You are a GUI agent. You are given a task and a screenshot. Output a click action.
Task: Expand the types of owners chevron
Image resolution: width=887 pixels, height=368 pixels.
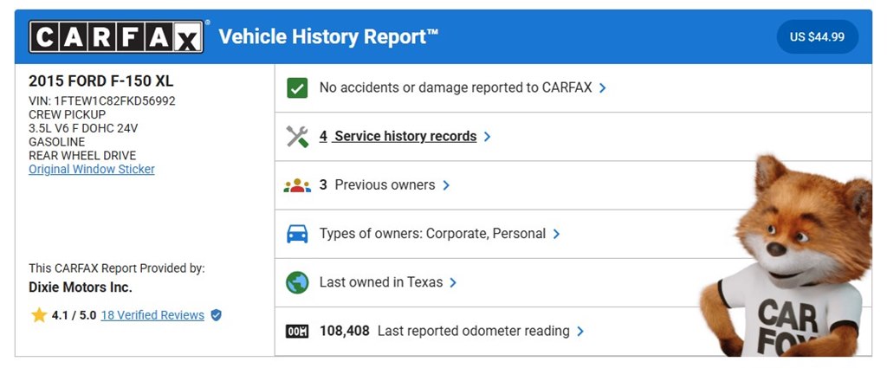[556, 234]
